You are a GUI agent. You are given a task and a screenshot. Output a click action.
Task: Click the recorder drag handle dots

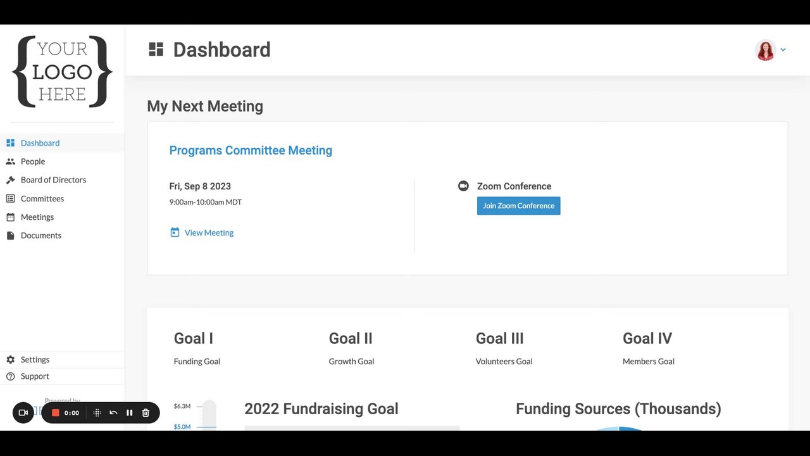coord(97,413)
